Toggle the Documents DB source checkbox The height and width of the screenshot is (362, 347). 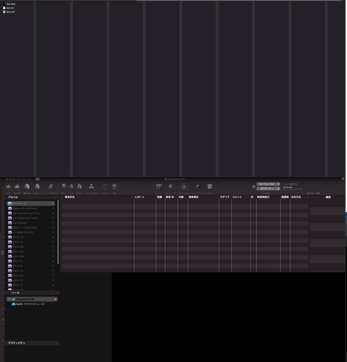pos(9,299)
